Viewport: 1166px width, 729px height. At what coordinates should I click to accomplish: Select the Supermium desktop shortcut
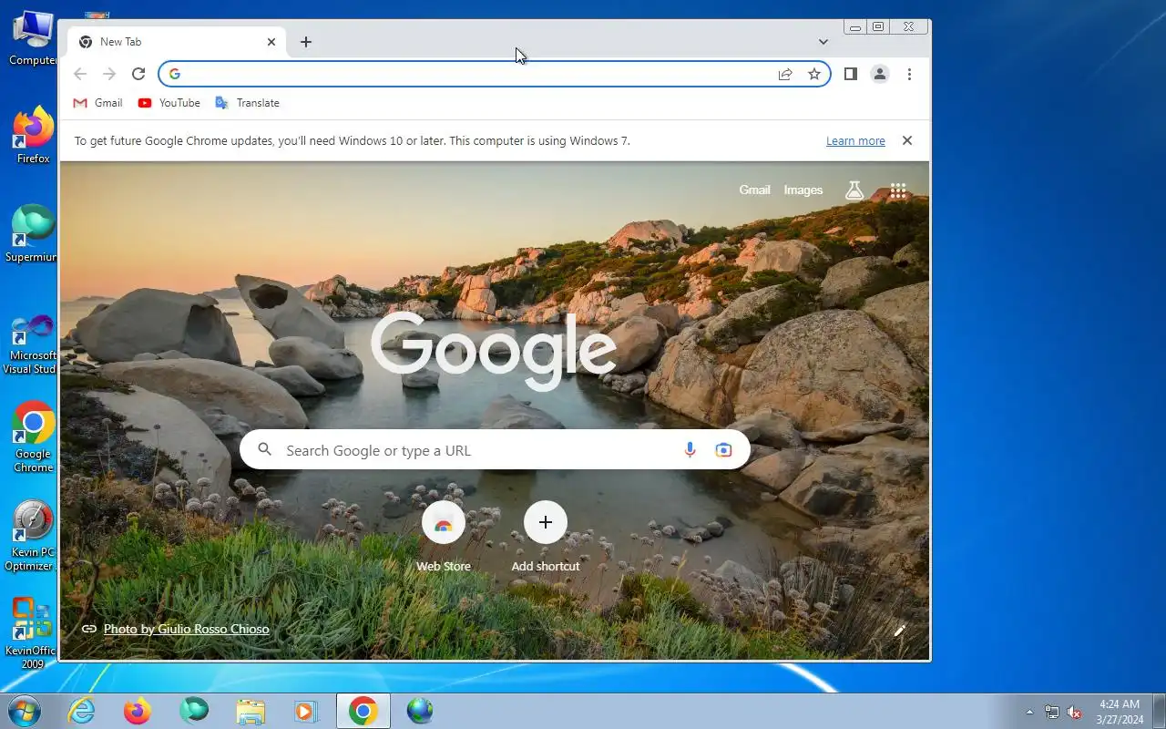33,233
